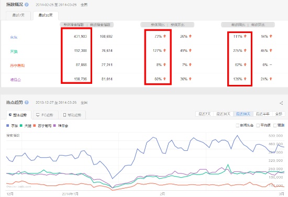
Task: Click the up arrow next to 京东 73%
Action: 164,36
